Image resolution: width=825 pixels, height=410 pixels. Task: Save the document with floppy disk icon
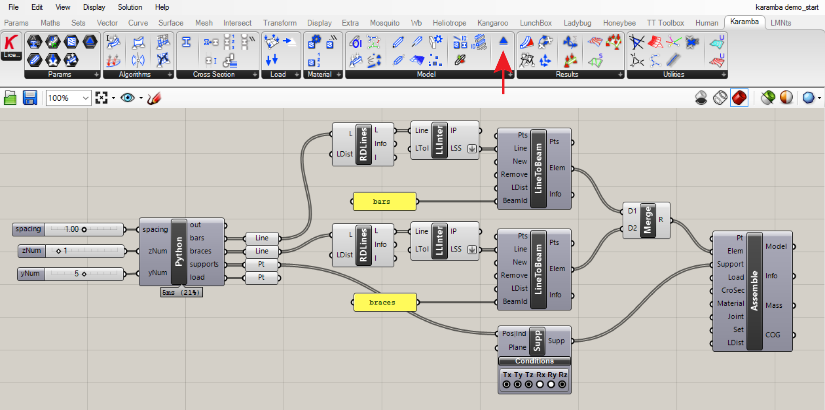pyautogui.click(x=30, y=98)
